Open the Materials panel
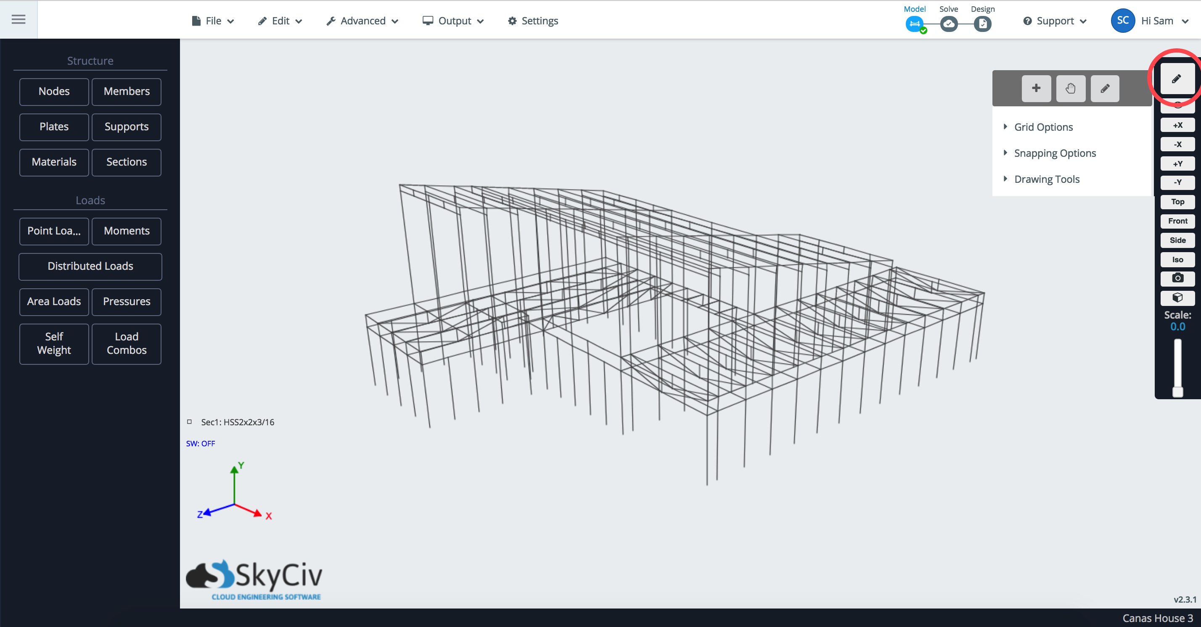 pos(54,162)
